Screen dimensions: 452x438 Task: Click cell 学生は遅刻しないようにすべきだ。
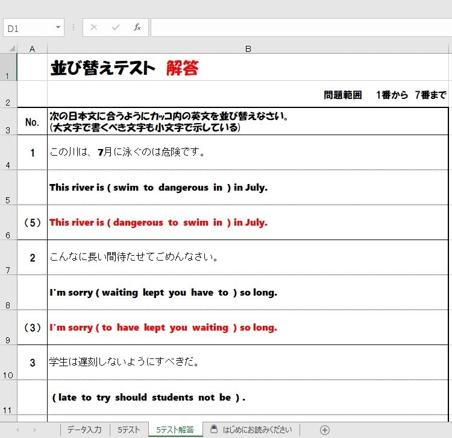248,363
